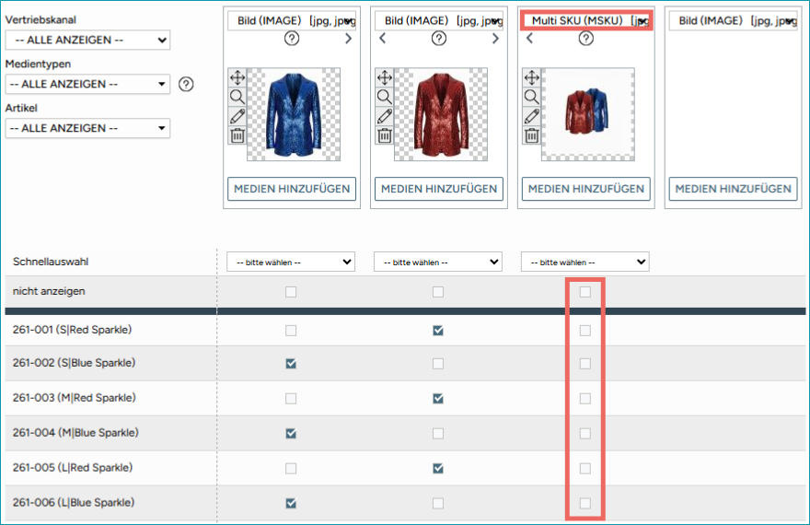
Task: Click MEDIEN HINZUFÜGEN under blue jacket
Action: [292, 189]
